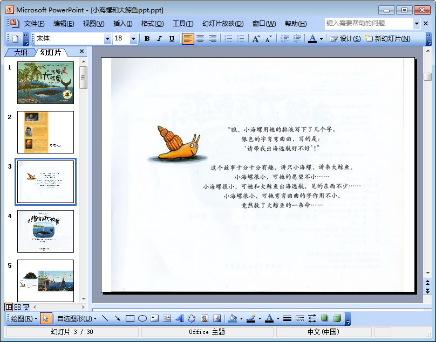Apply the line color brush
The height and width of the screenshot is (342, 436).
tap(251, 318)
